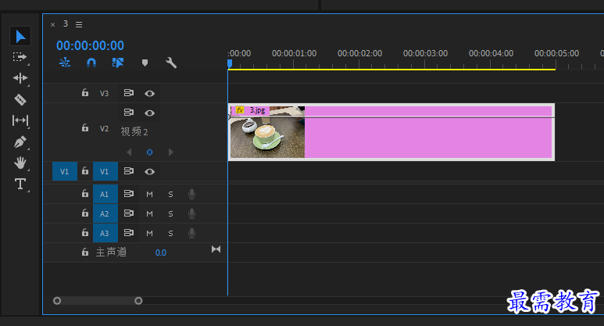
Task: Solo audio track A1
Action: (x=170, y=194)
